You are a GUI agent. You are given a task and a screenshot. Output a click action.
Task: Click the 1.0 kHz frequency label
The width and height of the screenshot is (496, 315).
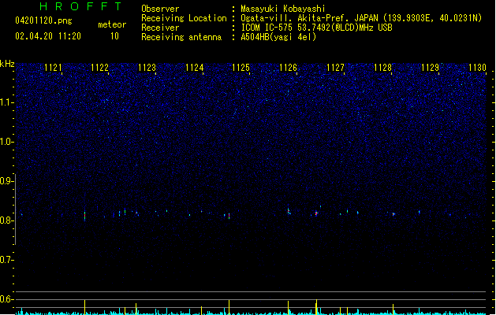pyautogui.click(x=6, y=142)
